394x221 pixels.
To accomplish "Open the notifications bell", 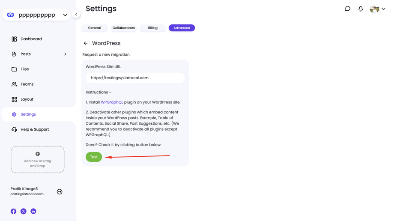I will (x=361, y=9).
